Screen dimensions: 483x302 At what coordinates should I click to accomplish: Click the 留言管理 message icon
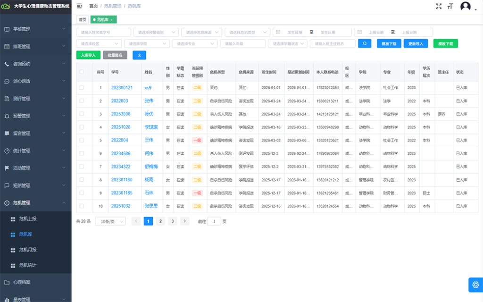(x=7, y=134)
